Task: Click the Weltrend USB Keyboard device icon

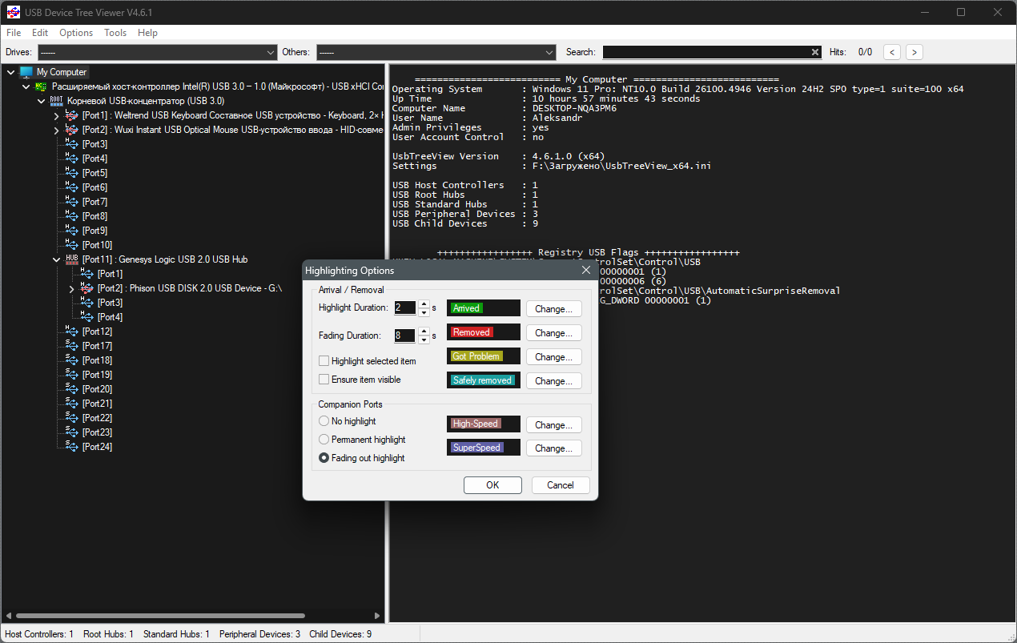Action: click(x=71, y=115)
